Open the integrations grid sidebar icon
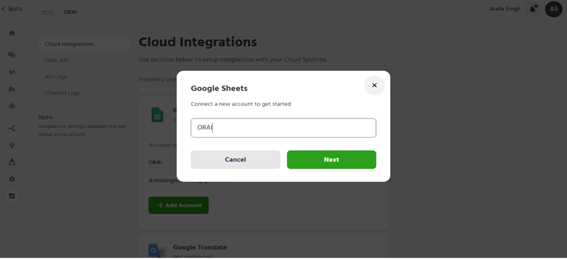Viewport: 567px width, 259px height. coord(12,196)
